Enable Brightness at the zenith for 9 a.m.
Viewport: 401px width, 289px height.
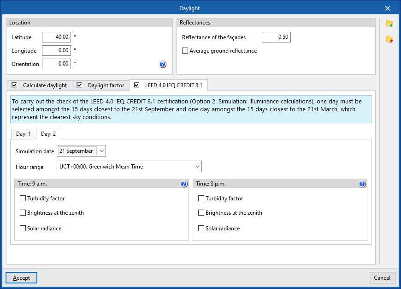23,213
